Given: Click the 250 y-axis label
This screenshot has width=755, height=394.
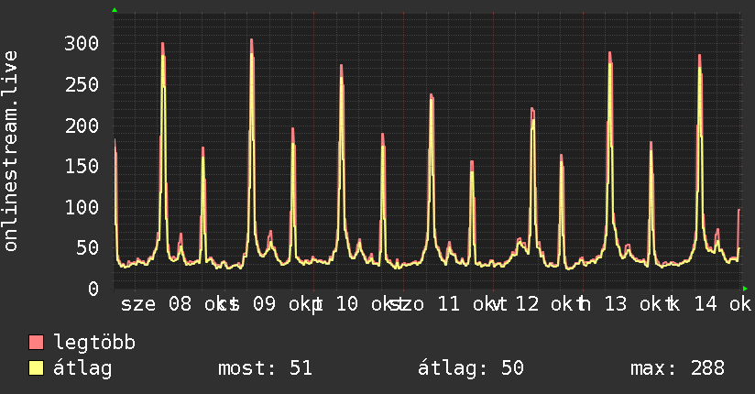Looking at the screenshot, I should 82,85.
